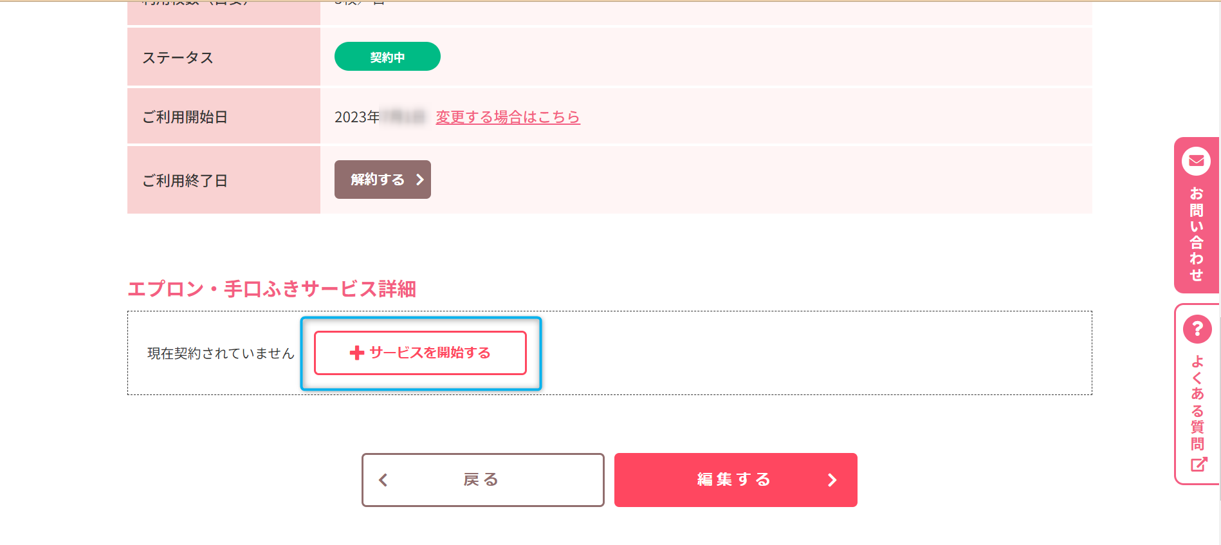This screenshot has height=545, width=1221.
Task: Click the ステータス row label
Action: tap(178, 58)
